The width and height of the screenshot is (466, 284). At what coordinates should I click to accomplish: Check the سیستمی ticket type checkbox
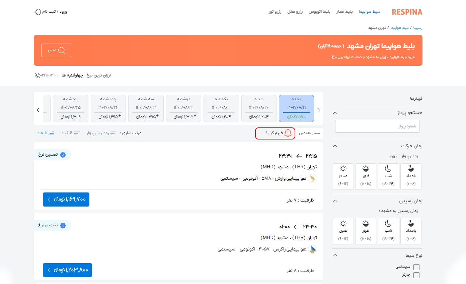416,267
